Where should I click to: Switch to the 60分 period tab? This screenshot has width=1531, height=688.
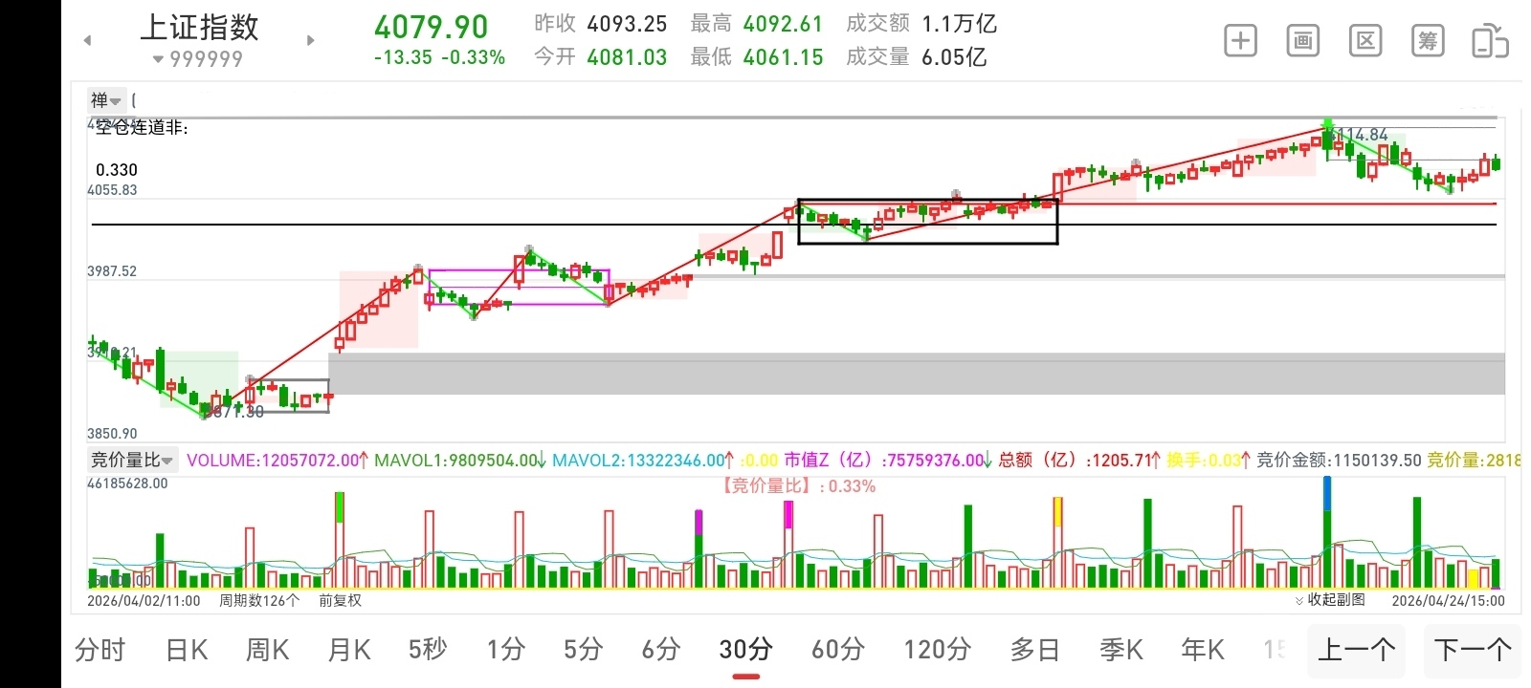click(838, 650)
